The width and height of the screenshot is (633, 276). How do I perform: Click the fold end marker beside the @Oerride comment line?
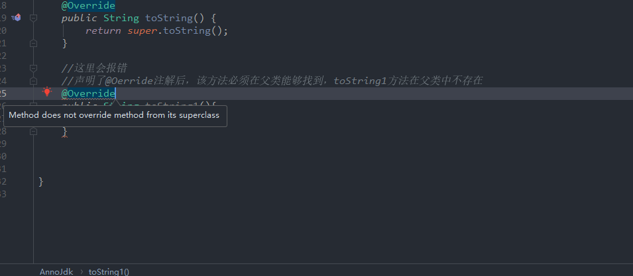[33, 81]
